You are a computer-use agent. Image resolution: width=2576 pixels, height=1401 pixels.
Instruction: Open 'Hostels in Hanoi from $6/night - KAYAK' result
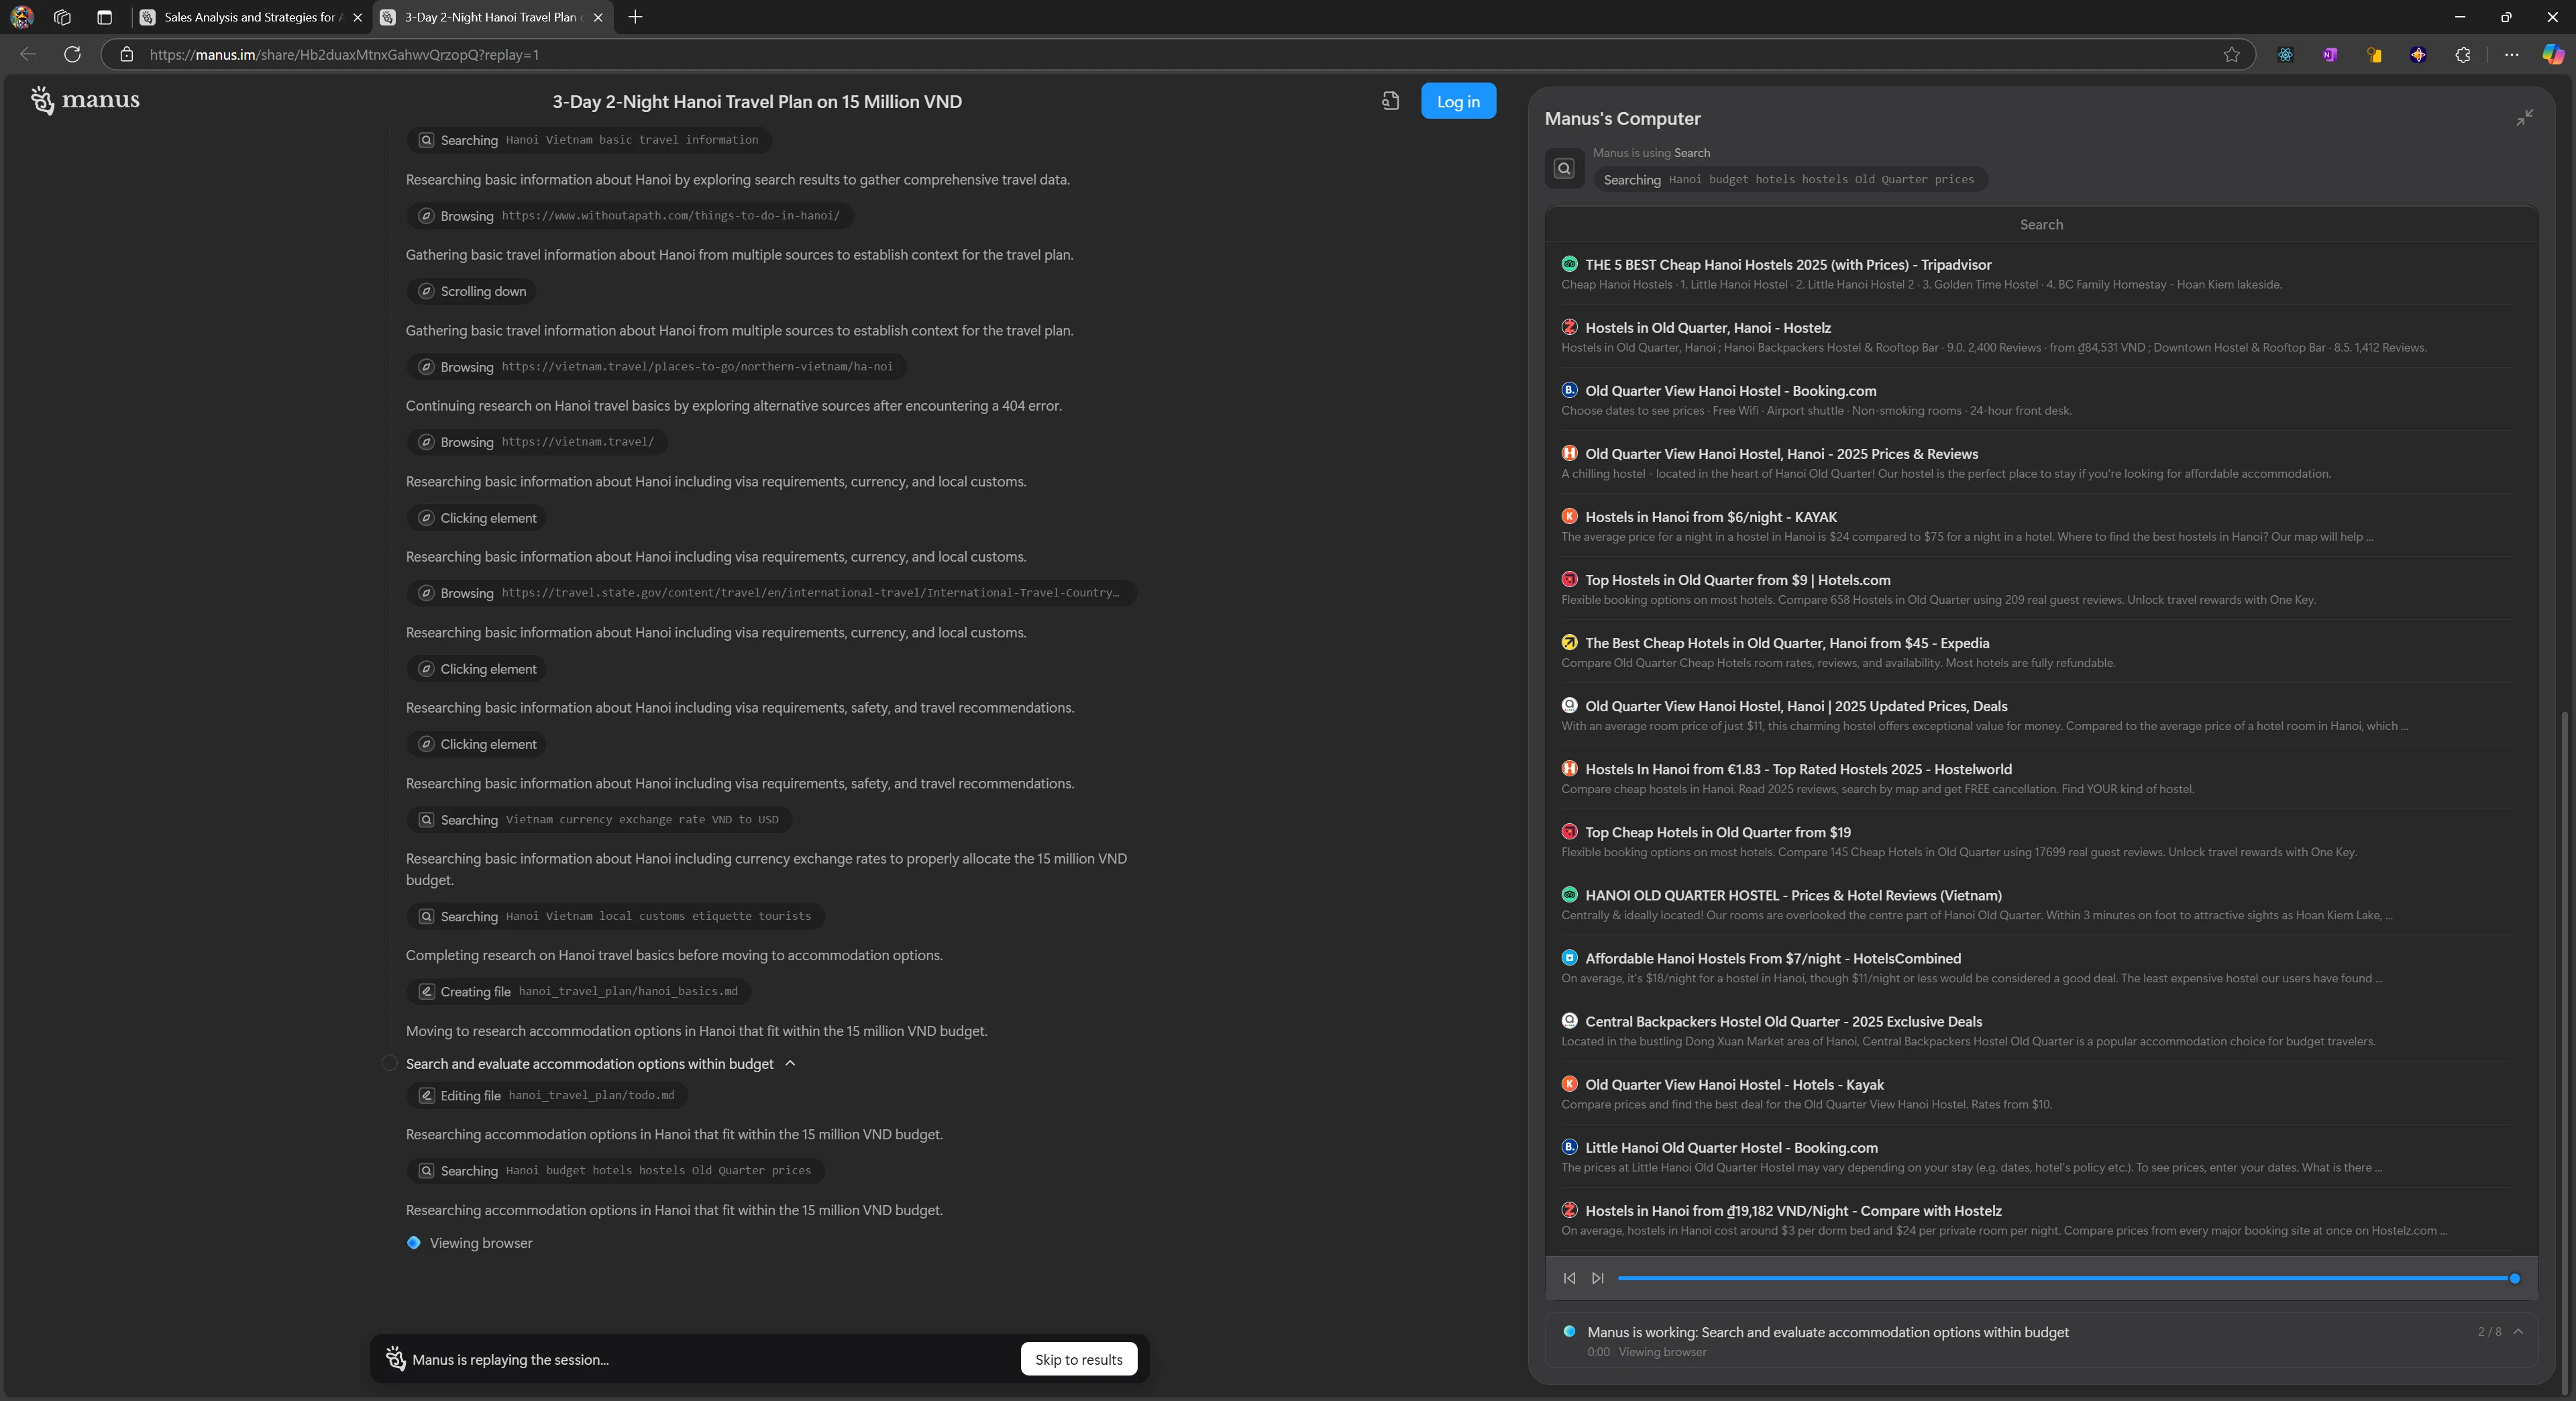click(x=1710, y=517)
